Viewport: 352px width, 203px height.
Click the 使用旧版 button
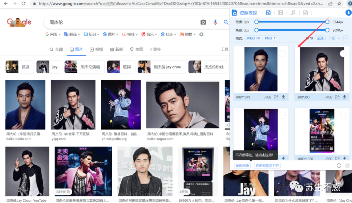pyautogui.click(x=242, y=166)
